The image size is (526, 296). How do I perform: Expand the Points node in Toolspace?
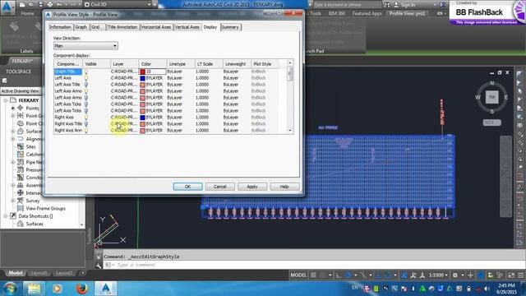[13, 108]
